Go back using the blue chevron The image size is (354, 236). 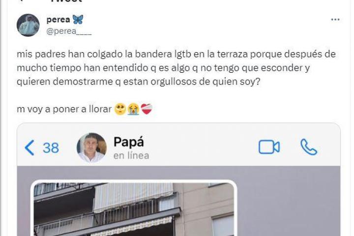29,147
